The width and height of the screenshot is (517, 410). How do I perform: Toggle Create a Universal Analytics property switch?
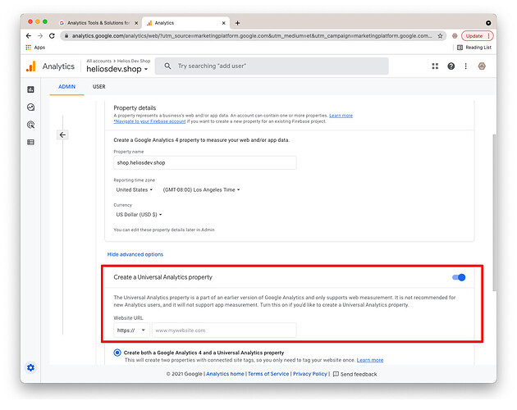click(459, 277)
